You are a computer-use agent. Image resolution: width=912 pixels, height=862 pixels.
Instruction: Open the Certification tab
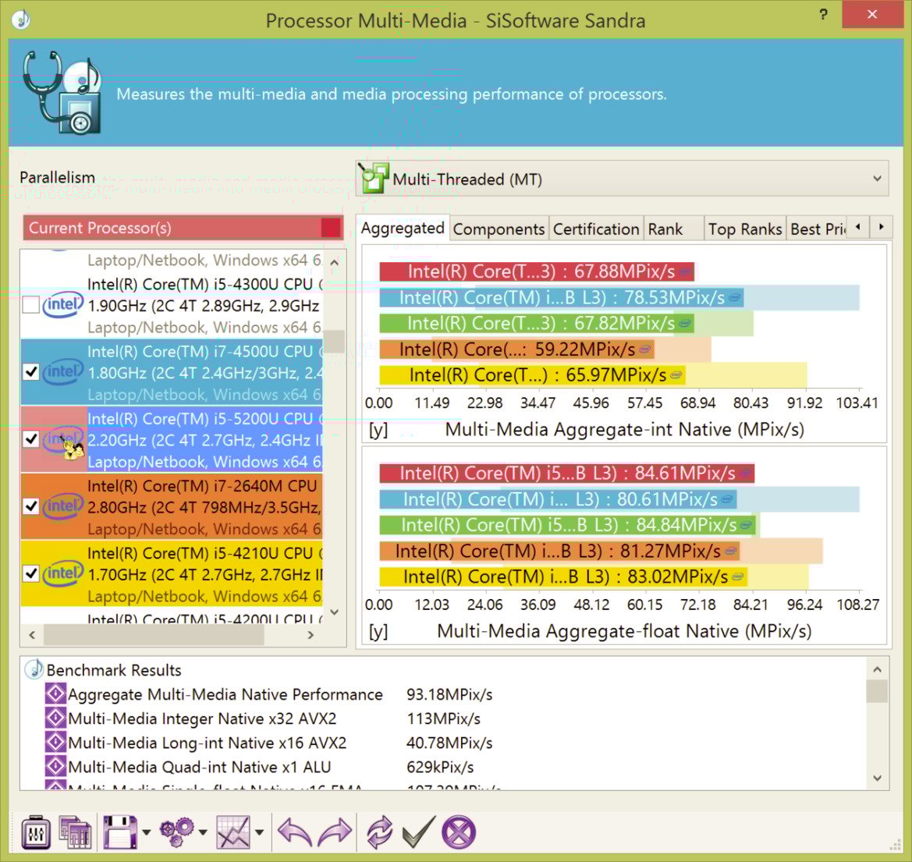point(596,229)
